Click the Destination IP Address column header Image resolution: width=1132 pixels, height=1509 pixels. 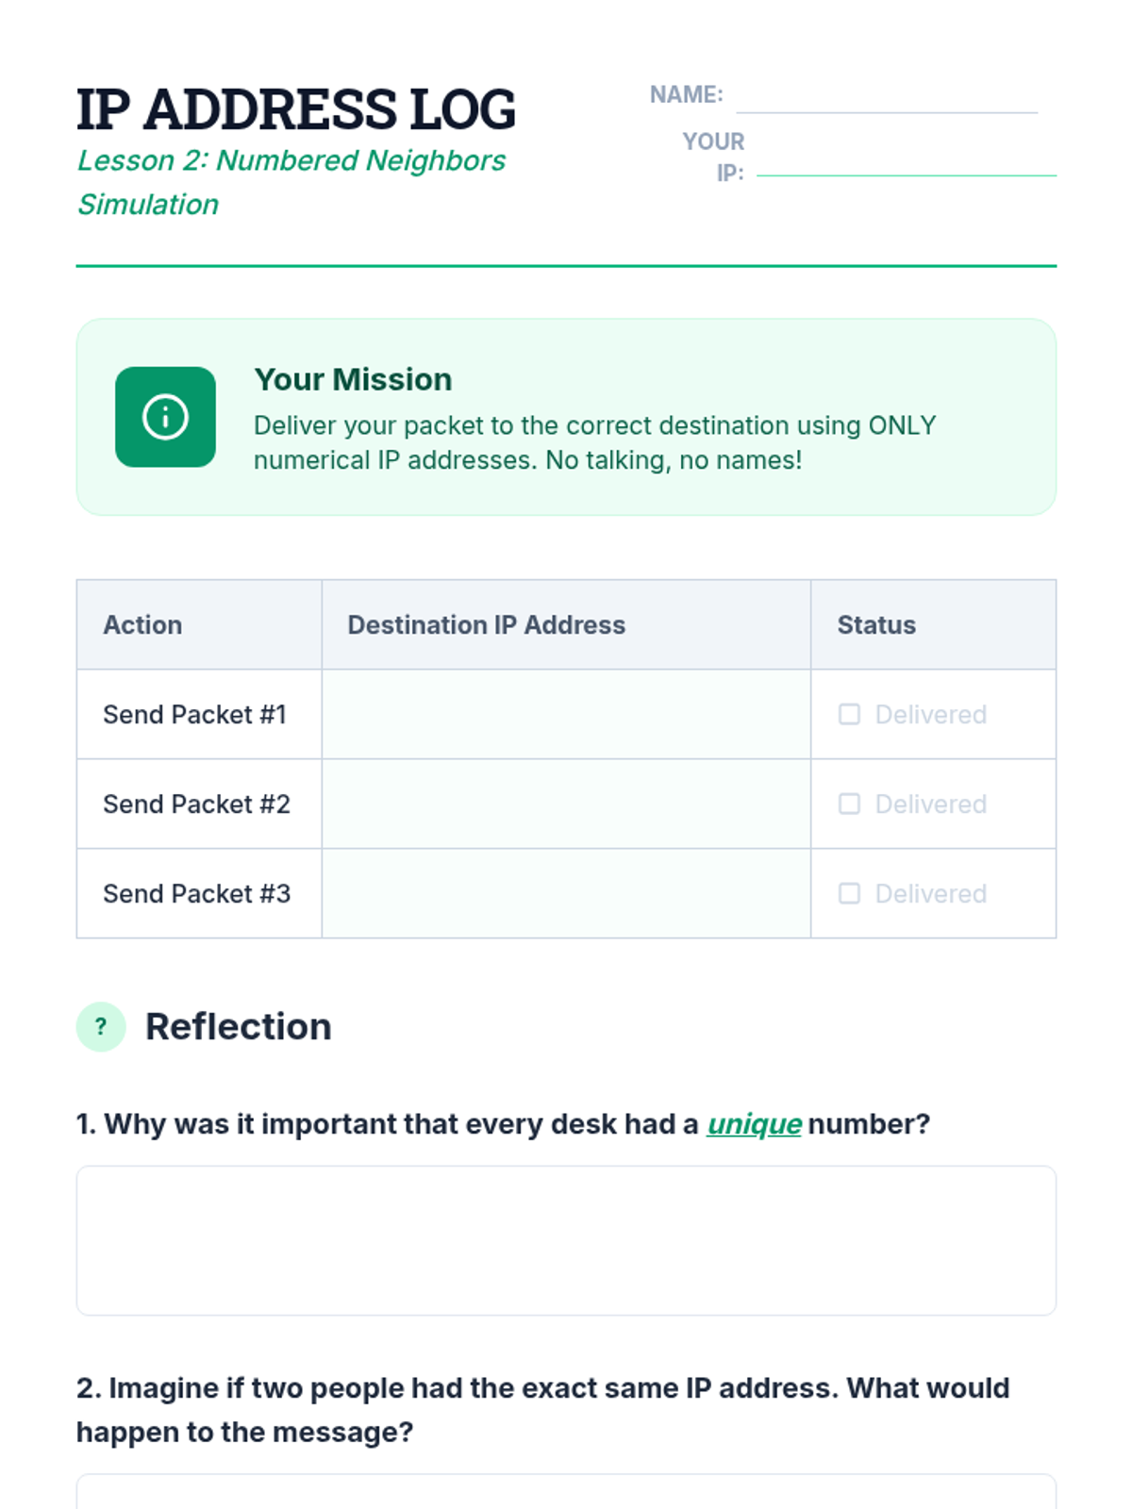pyautogui.click(x=486, y=624)
